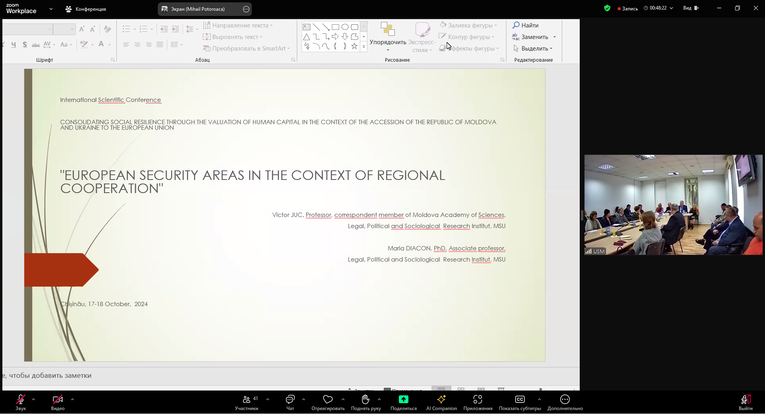Justify text alignment
The image size is (765, 414).
click(160, 45)
